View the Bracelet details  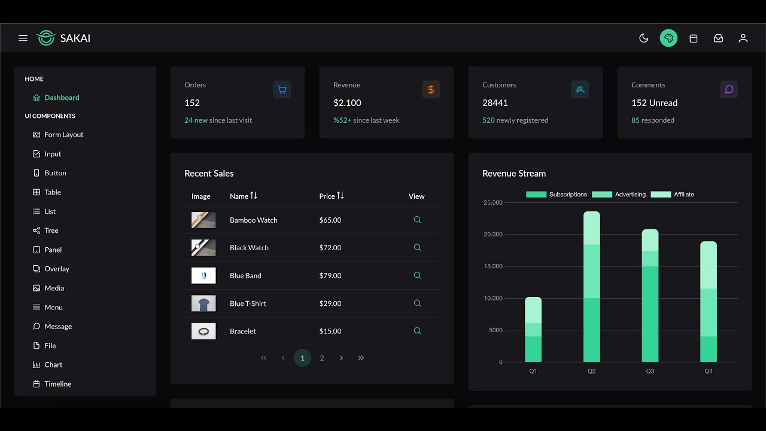417,331
